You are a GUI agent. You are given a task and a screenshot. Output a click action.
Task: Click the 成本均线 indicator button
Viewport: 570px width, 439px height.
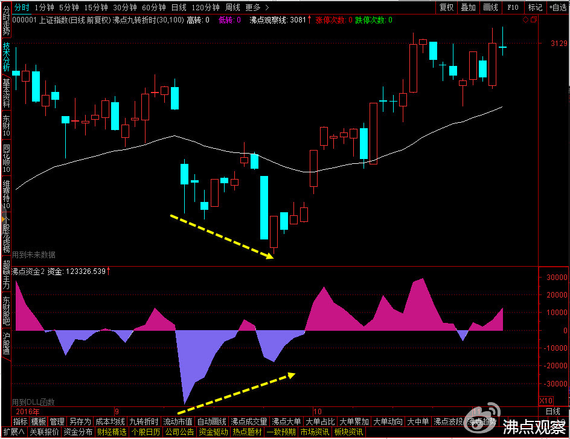coord(110,421)
